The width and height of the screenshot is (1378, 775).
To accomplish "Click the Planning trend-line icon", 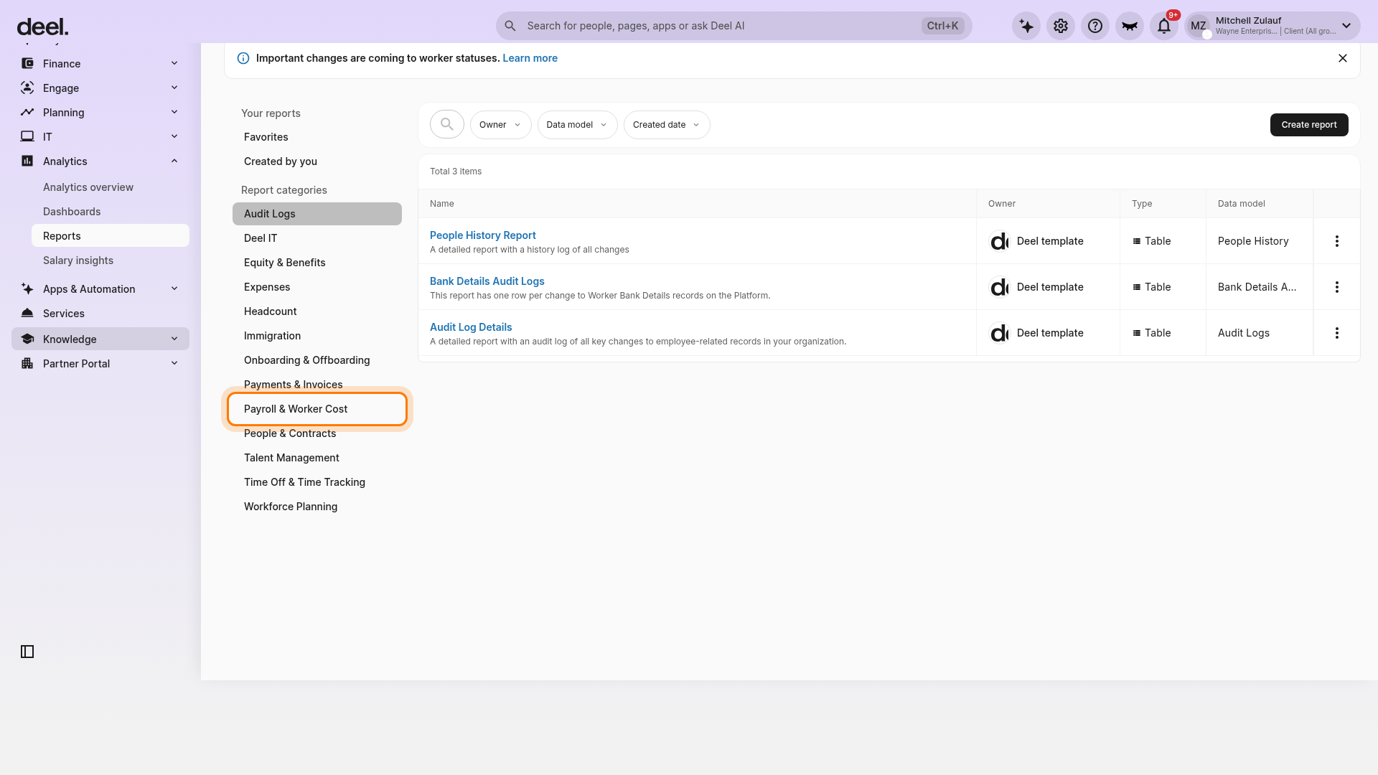I will [x=27, y=112].
